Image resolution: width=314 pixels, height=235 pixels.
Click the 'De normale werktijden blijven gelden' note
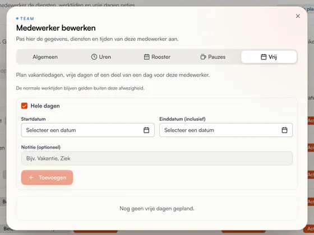(x=80, y=88)
